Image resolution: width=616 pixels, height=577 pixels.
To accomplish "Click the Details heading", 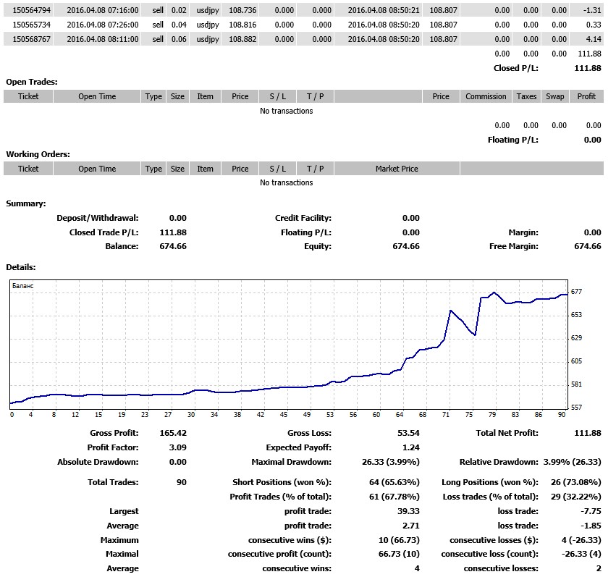I will tap(21, 267).
